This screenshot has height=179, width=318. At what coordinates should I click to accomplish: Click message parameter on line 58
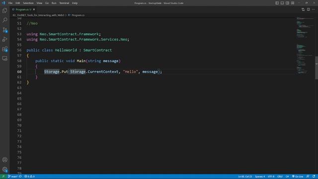(x=111, y=61)
